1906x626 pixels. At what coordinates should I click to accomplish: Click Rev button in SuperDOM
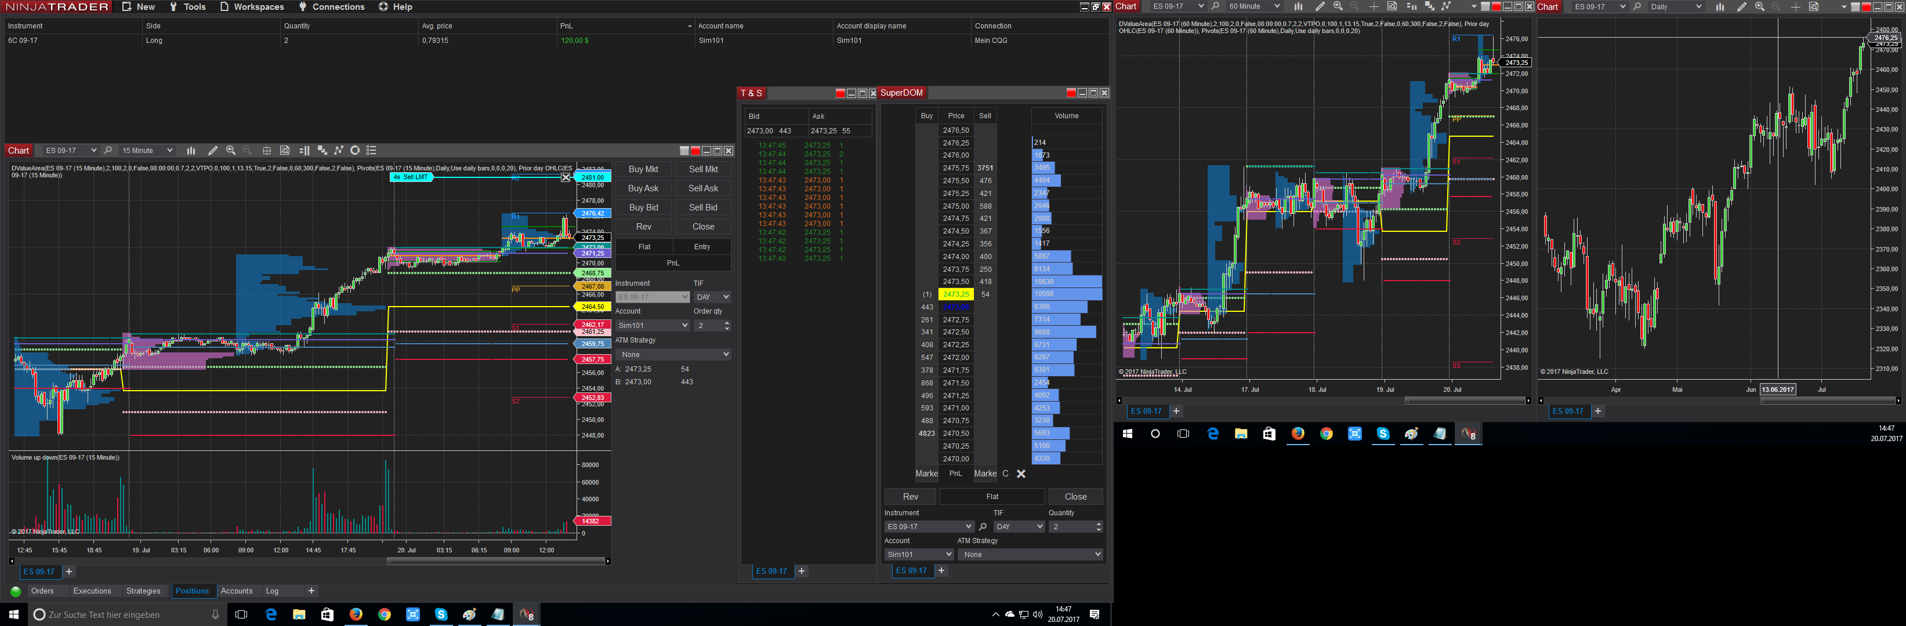click(x=911, y=497)
